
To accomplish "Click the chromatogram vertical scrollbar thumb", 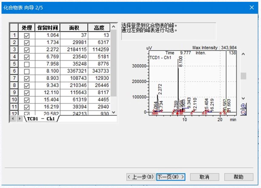I will (x=243, y=76).
